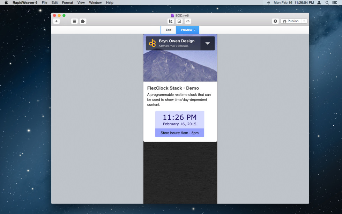Expand the Publish dropdown arrow
This screenshot has height=214, width=342.
tap(304, 21)
